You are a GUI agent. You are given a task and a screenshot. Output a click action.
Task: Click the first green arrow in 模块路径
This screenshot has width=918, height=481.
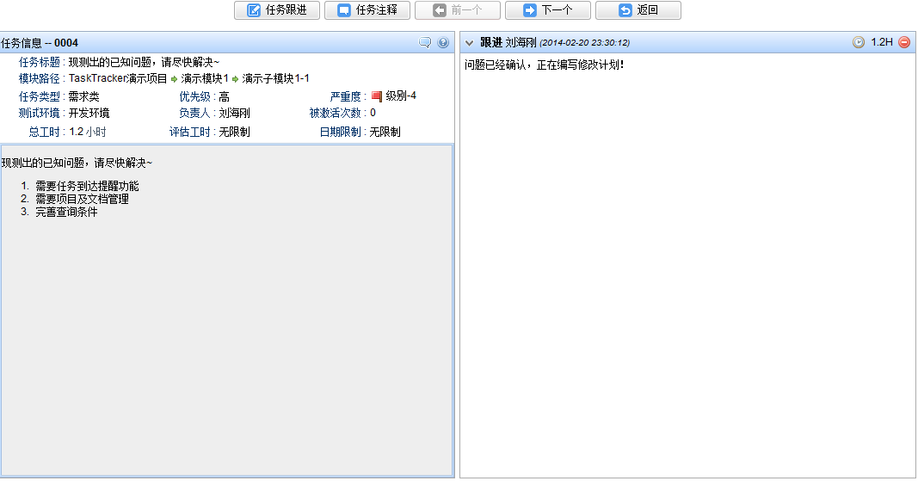[174, 79]
